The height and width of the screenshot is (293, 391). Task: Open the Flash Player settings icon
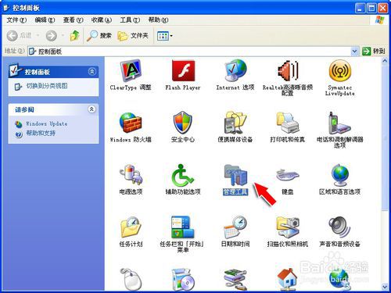coord(183,75)
